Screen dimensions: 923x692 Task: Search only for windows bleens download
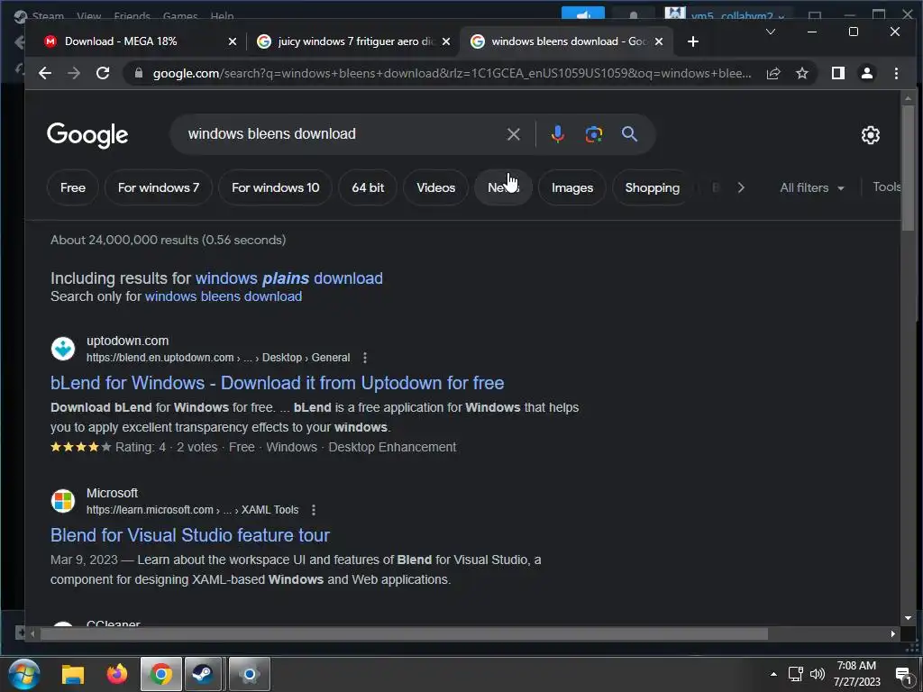(224, 296)
